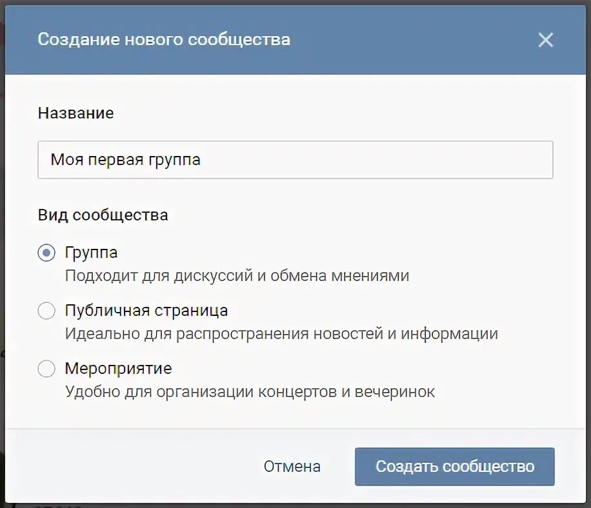Click the 'Публичная страница' option label
Screen dimensions: 591x508
pos(146,311)
